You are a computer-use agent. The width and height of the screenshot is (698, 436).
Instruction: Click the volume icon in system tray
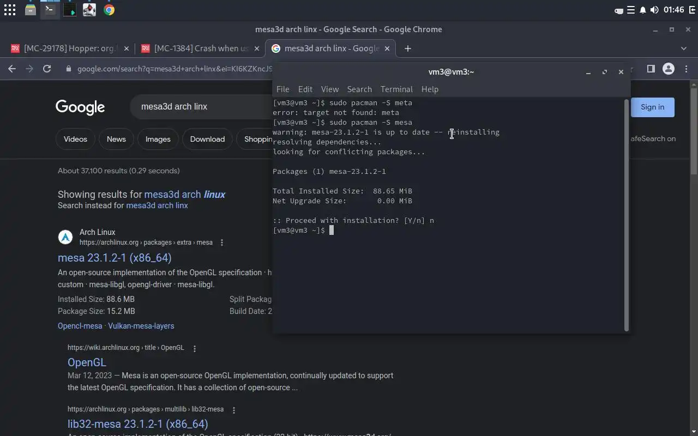click(654, 10)
